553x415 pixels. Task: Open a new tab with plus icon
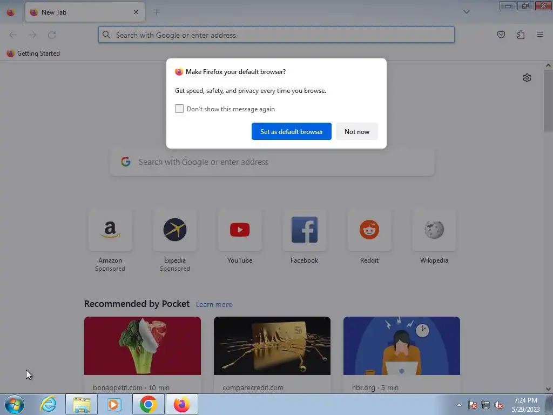tap(157, 12)
